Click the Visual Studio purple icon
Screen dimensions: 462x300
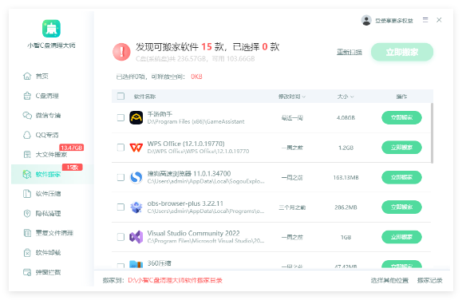136,237
